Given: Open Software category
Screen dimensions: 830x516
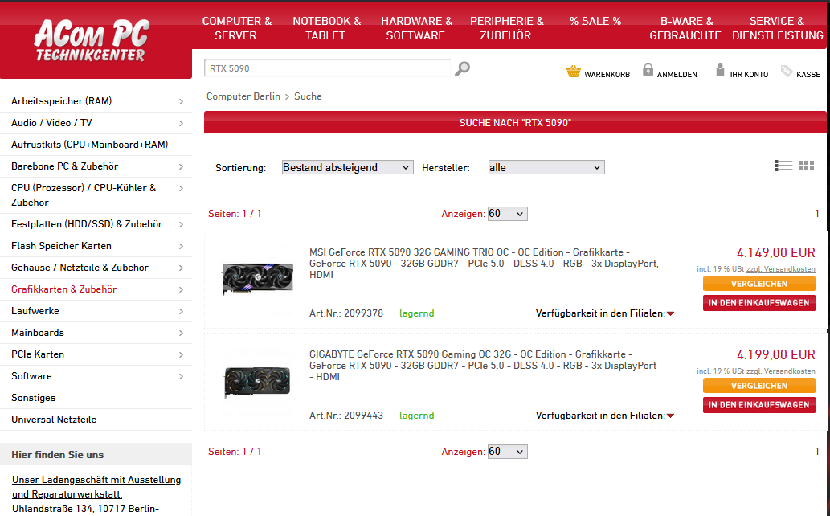Looking at the screenshot, I should [x=32, y=376].
